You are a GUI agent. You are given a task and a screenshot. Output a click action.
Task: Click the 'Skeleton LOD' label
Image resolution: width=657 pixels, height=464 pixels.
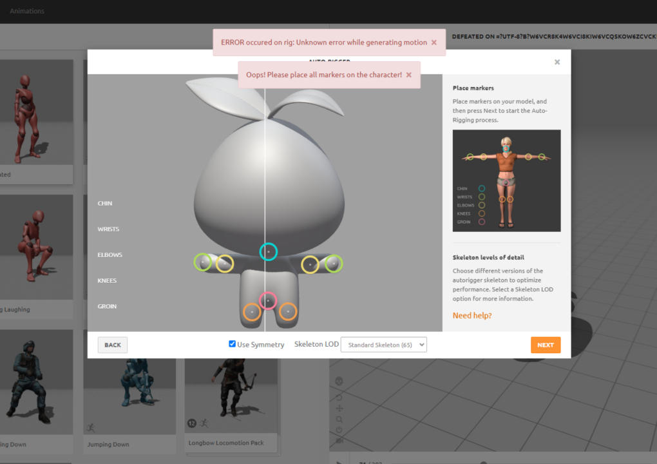point(316,344)
